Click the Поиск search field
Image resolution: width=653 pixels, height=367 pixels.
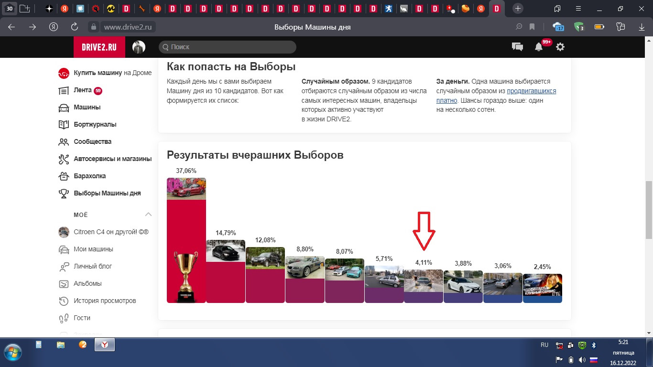pos(227,47)
